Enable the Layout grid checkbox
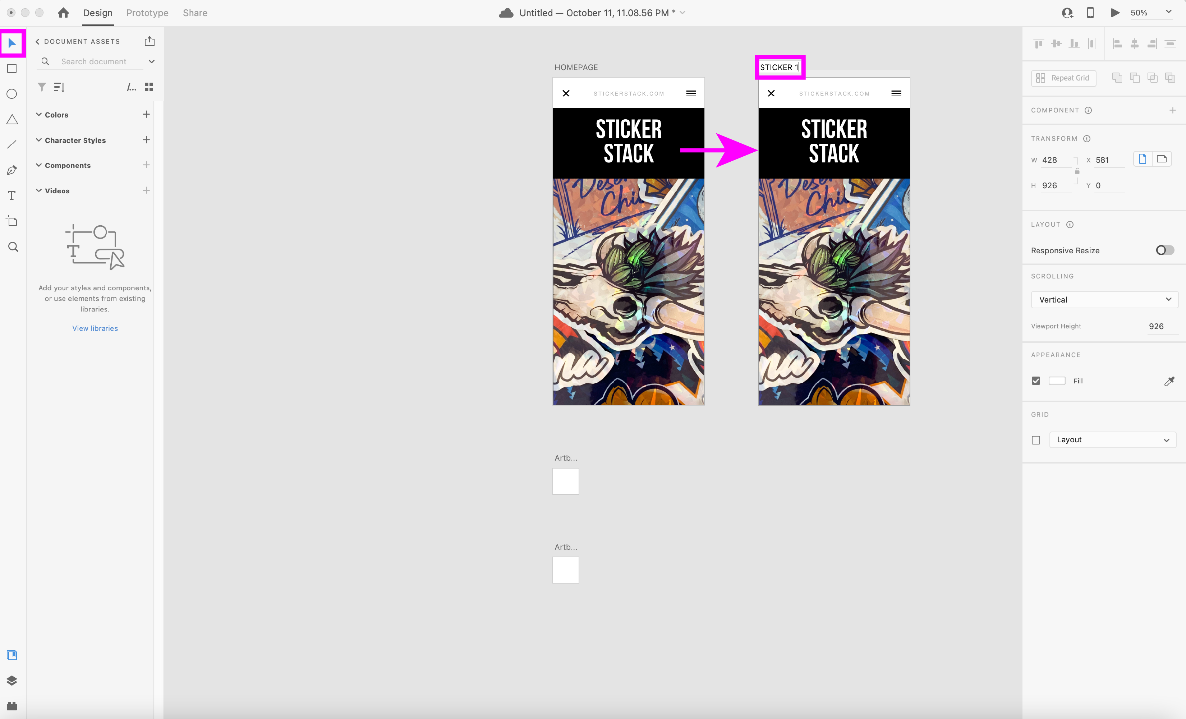The height and width of the screenshot is (719, 1186). tap(1036, 440)
